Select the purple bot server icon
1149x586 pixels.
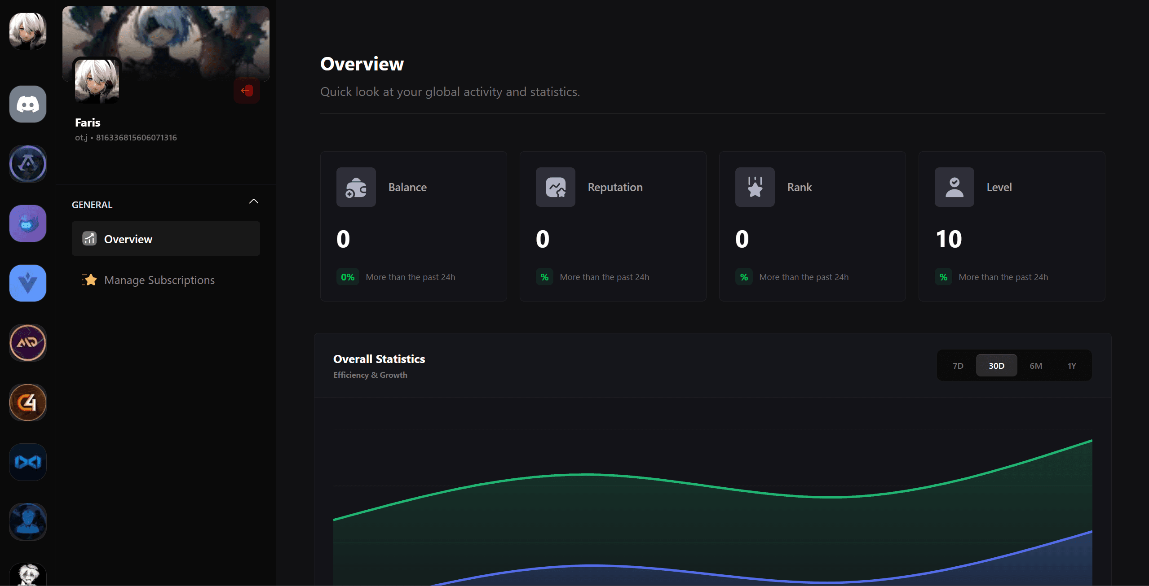[27, 223]
